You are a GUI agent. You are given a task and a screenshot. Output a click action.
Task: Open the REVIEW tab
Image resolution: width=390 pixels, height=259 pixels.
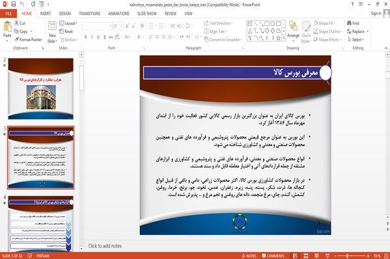coord(170,14)
